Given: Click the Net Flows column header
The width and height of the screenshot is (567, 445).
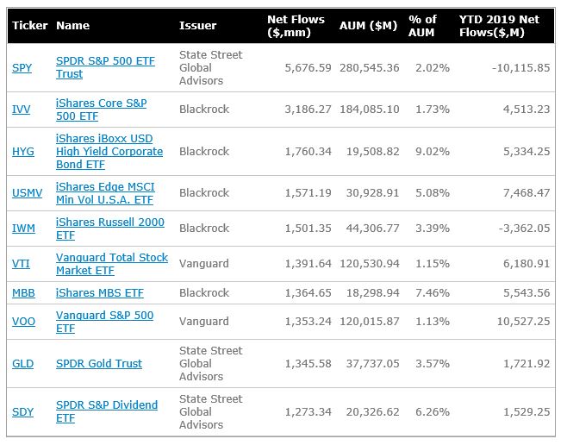Looking at the screenshot, I should pyautogui.click(x=296, y=26).
